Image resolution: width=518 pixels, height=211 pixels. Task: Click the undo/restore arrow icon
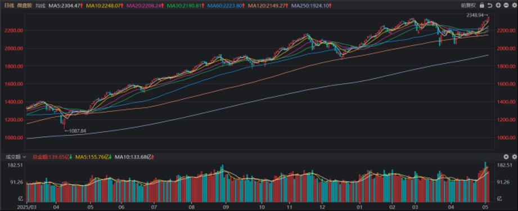pos(490,6)
